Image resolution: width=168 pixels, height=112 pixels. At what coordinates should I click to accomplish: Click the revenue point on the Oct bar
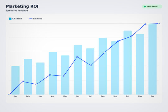[132, 36]
